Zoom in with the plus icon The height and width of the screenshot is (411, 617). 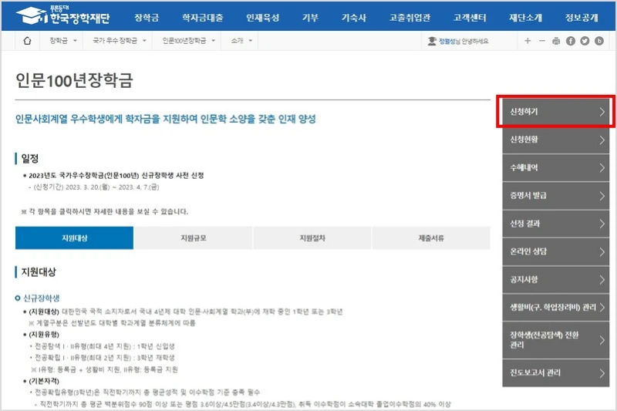tap(528, 41)
